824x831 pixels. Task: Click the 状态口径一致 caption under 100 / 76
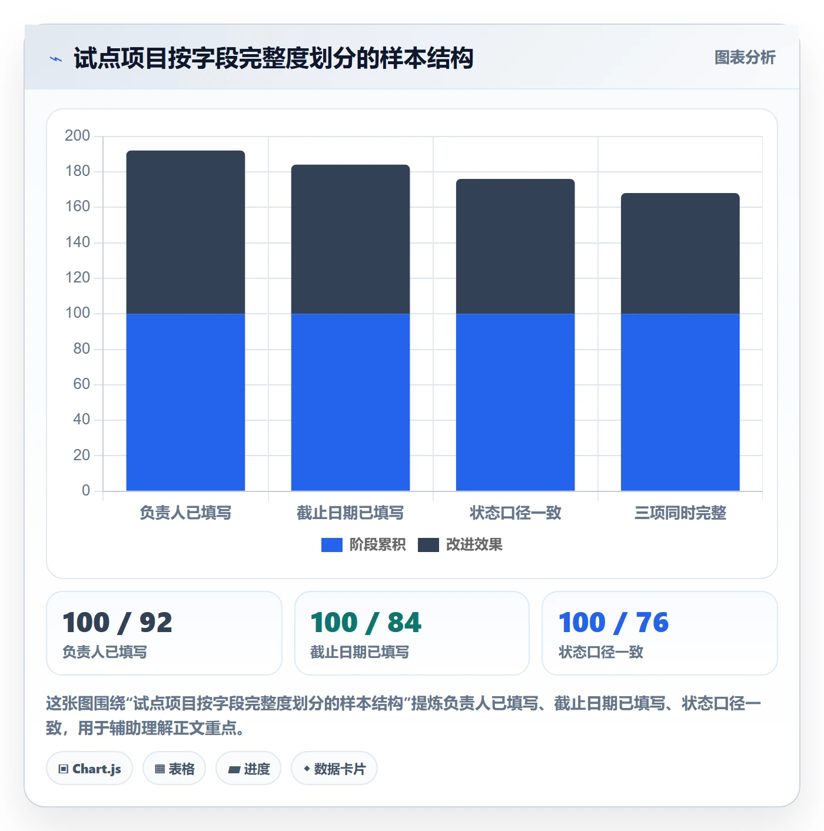coord(601,652)
